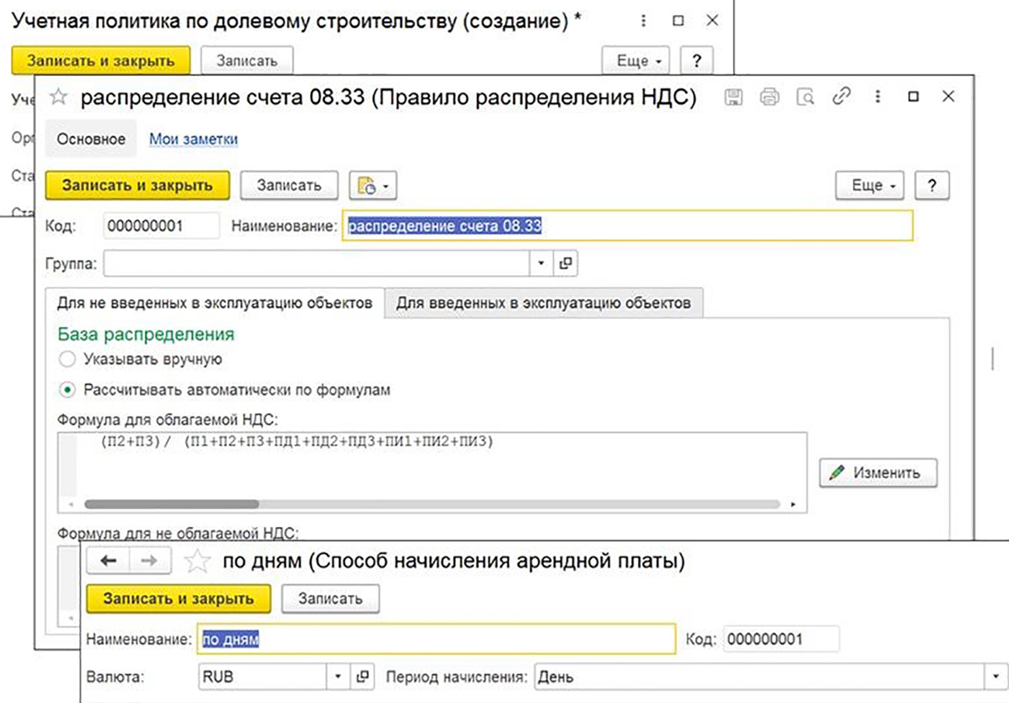Click the save diskette icon in title bar

click(x=733, y=97)
